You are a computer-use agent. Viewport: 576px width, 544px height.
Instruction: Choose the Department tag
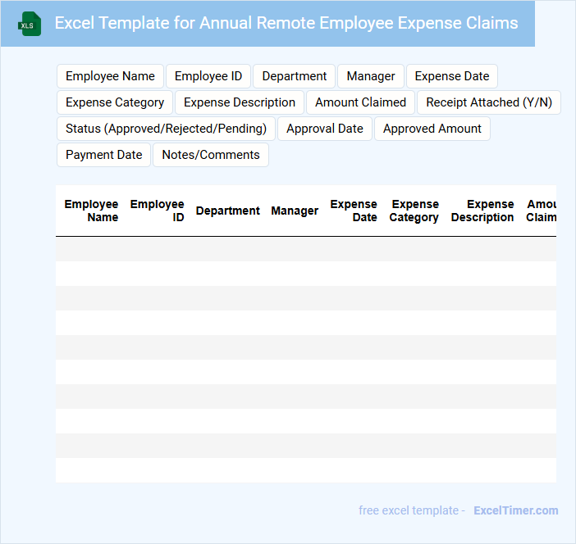click(x=294, y=76)
